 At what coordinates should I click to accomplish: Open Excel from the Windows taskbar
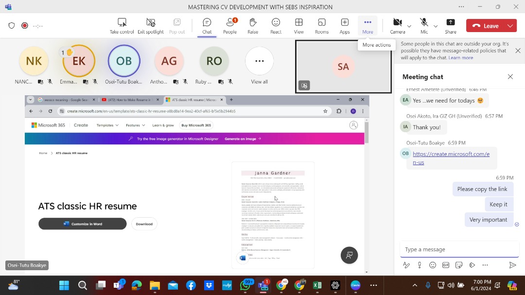(317, 285)
